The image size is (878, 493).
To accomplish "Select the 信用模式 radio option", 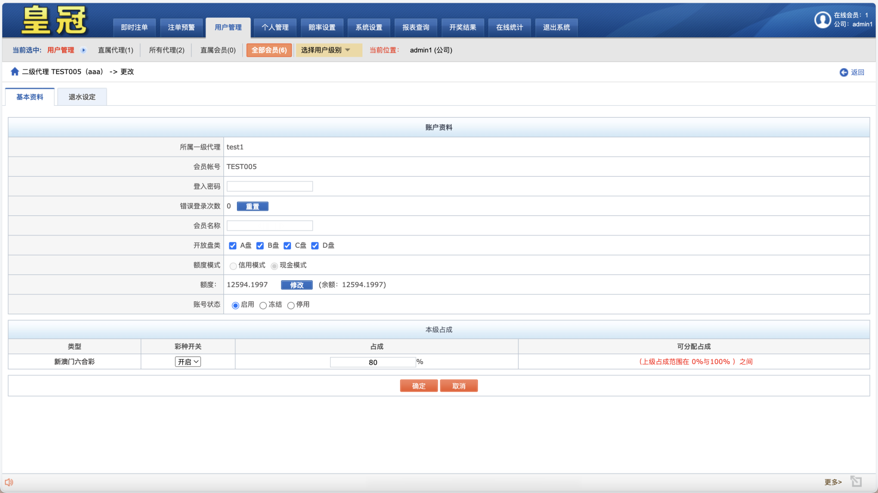I will [x=233, y=266].
